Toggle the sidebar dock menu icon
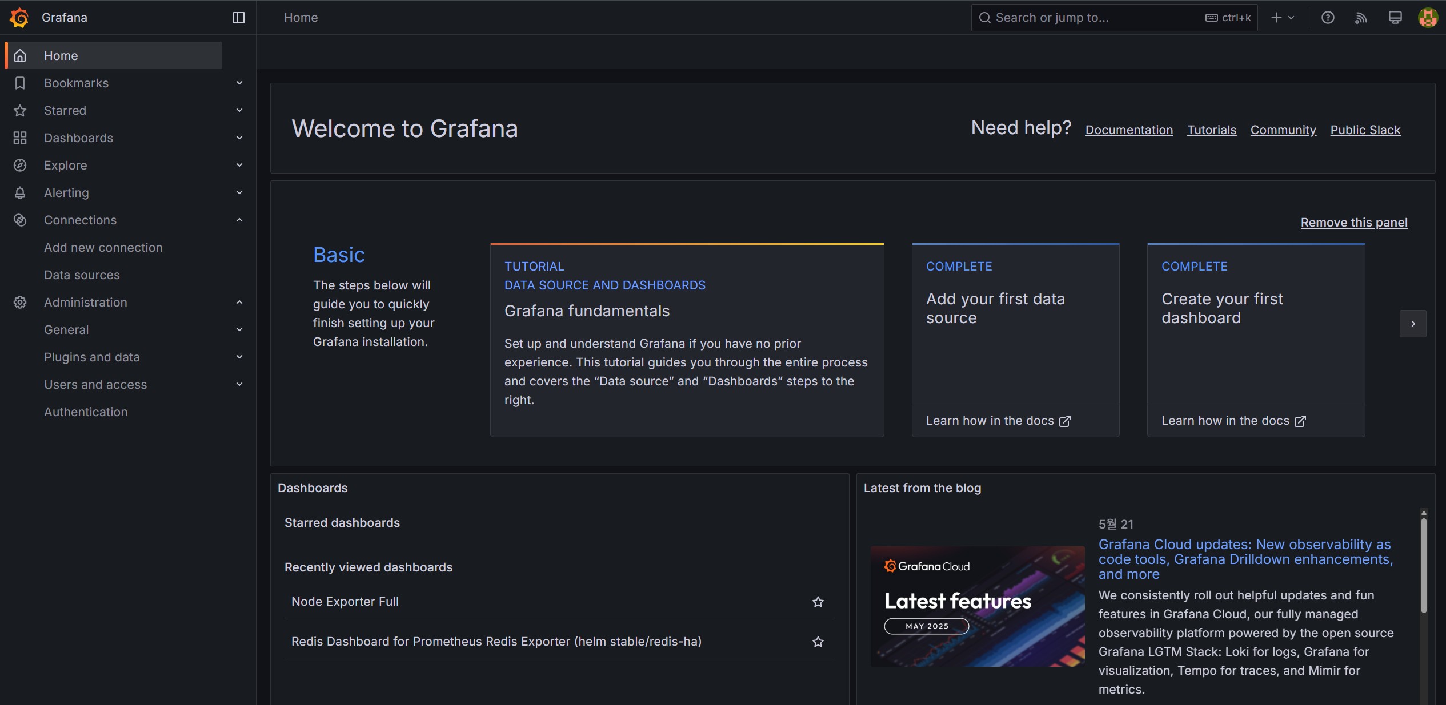 [239, 18]
